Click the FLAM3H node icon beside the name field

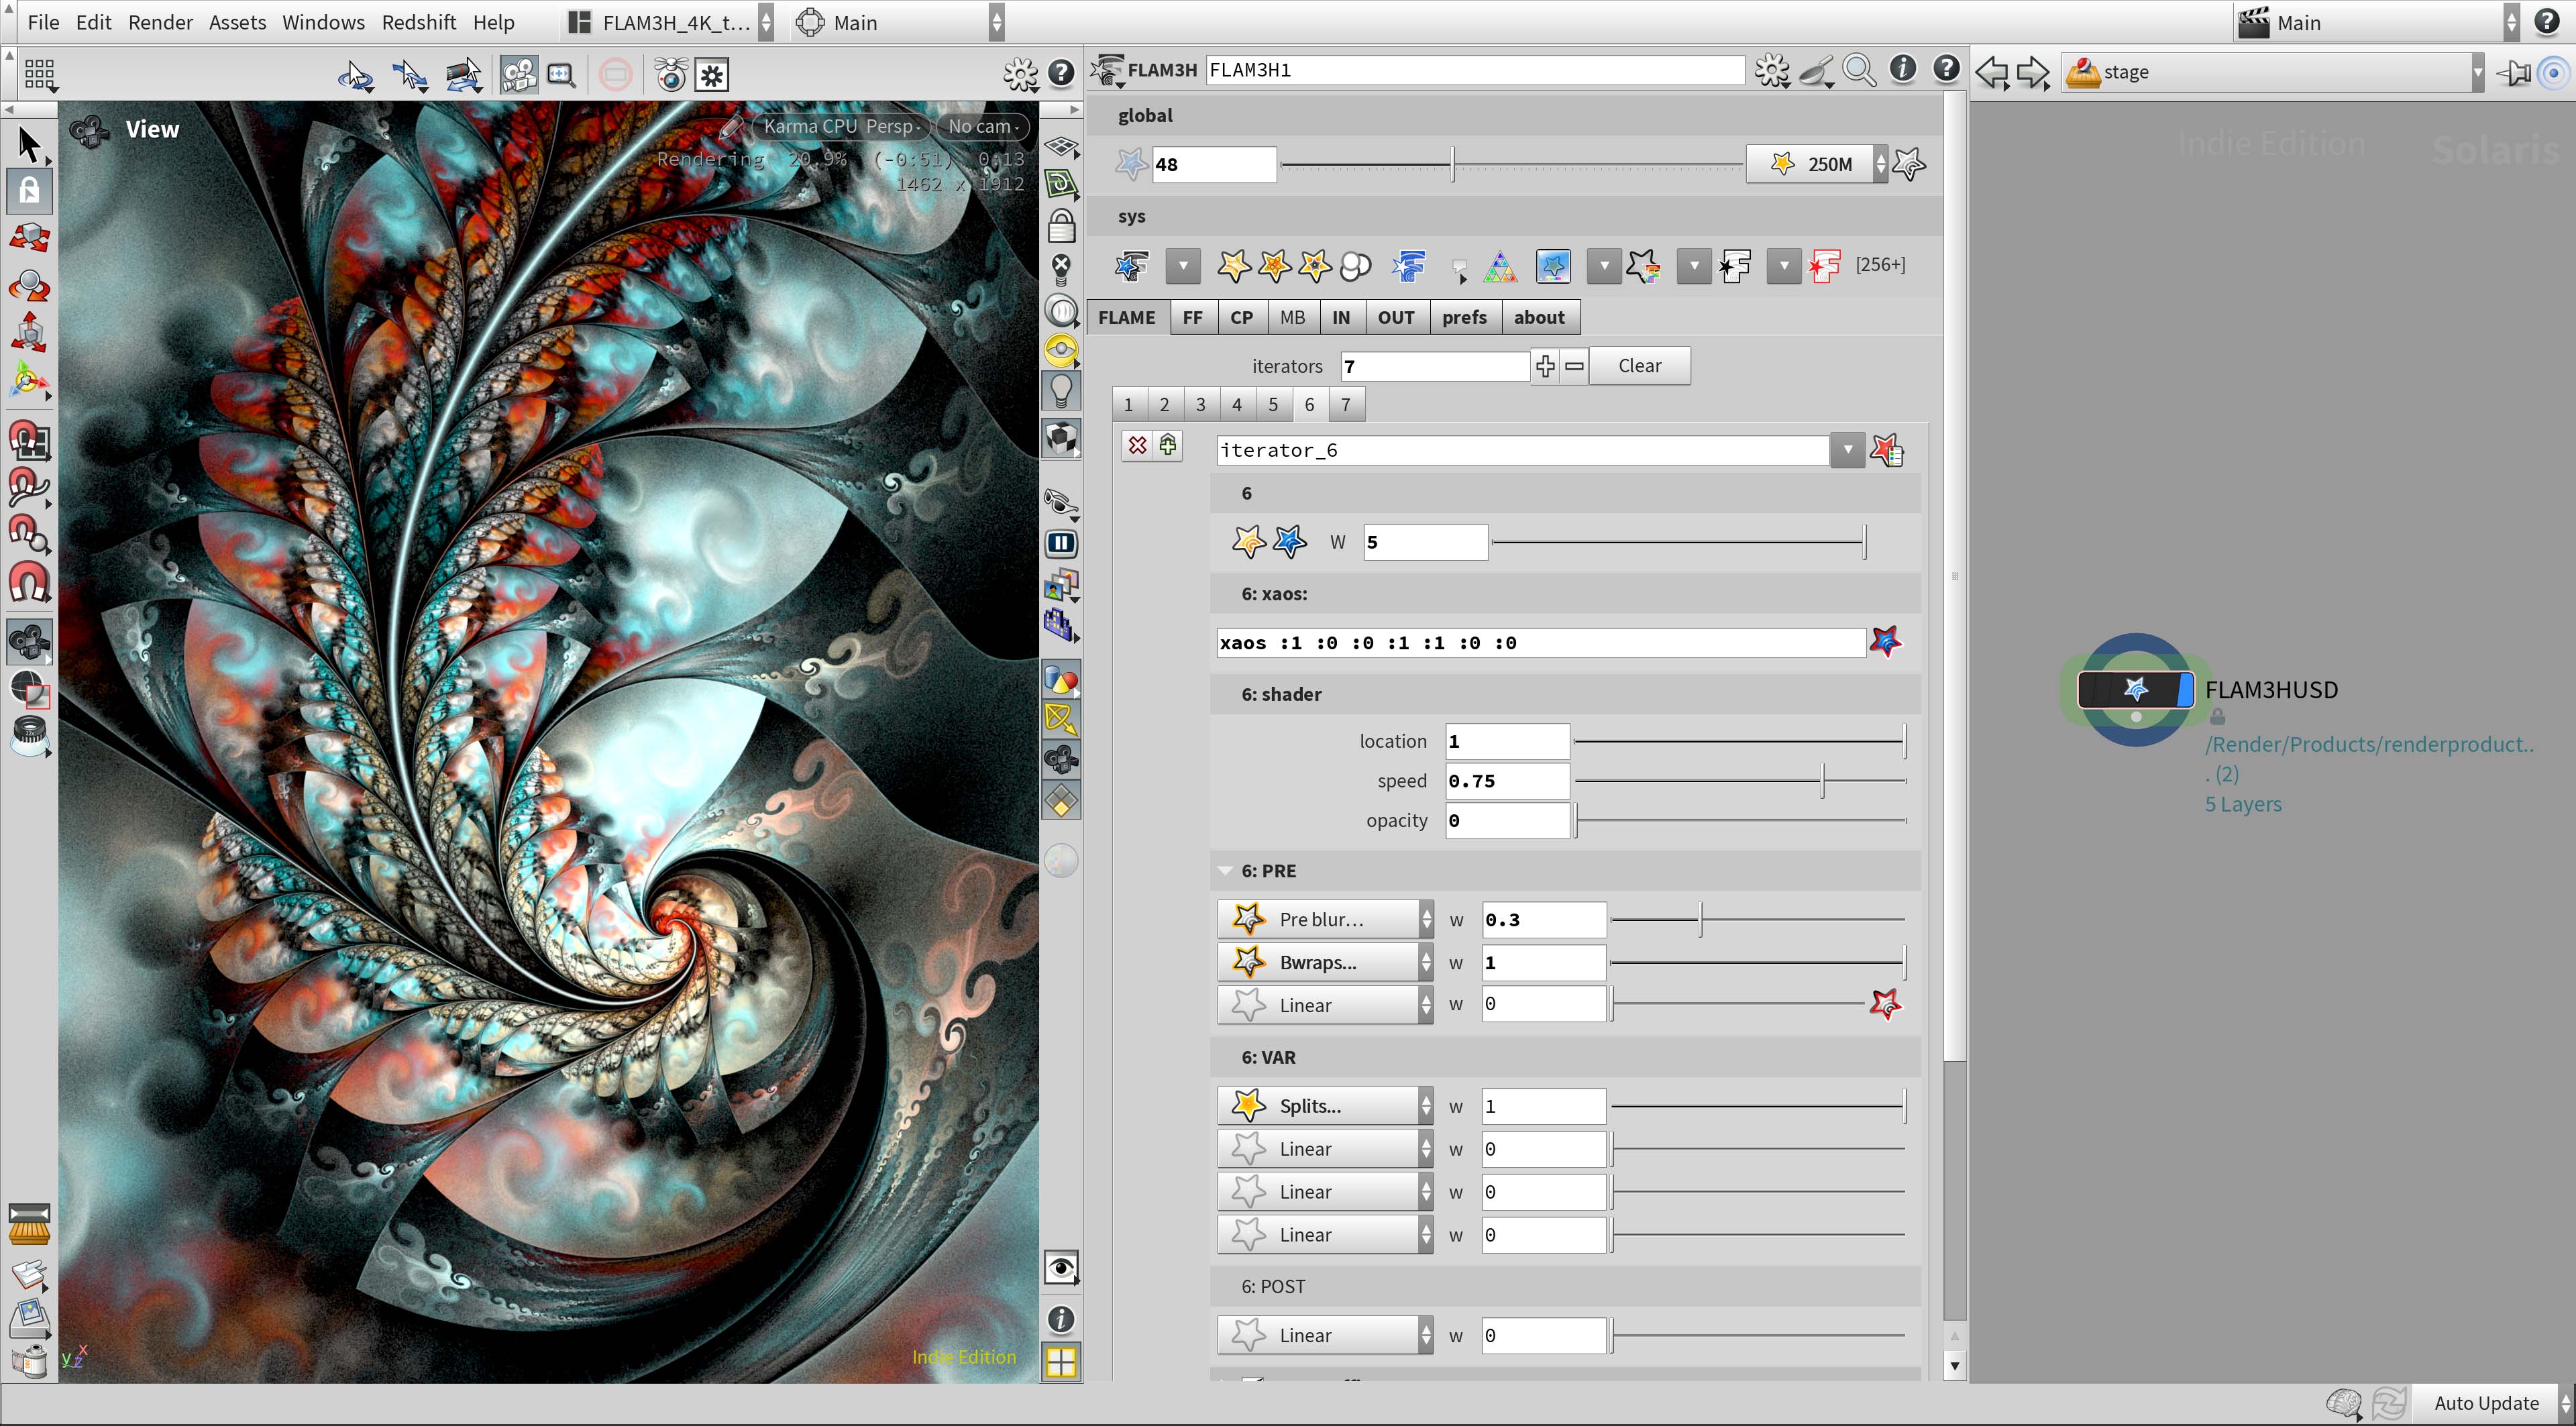click(1107, 70)
